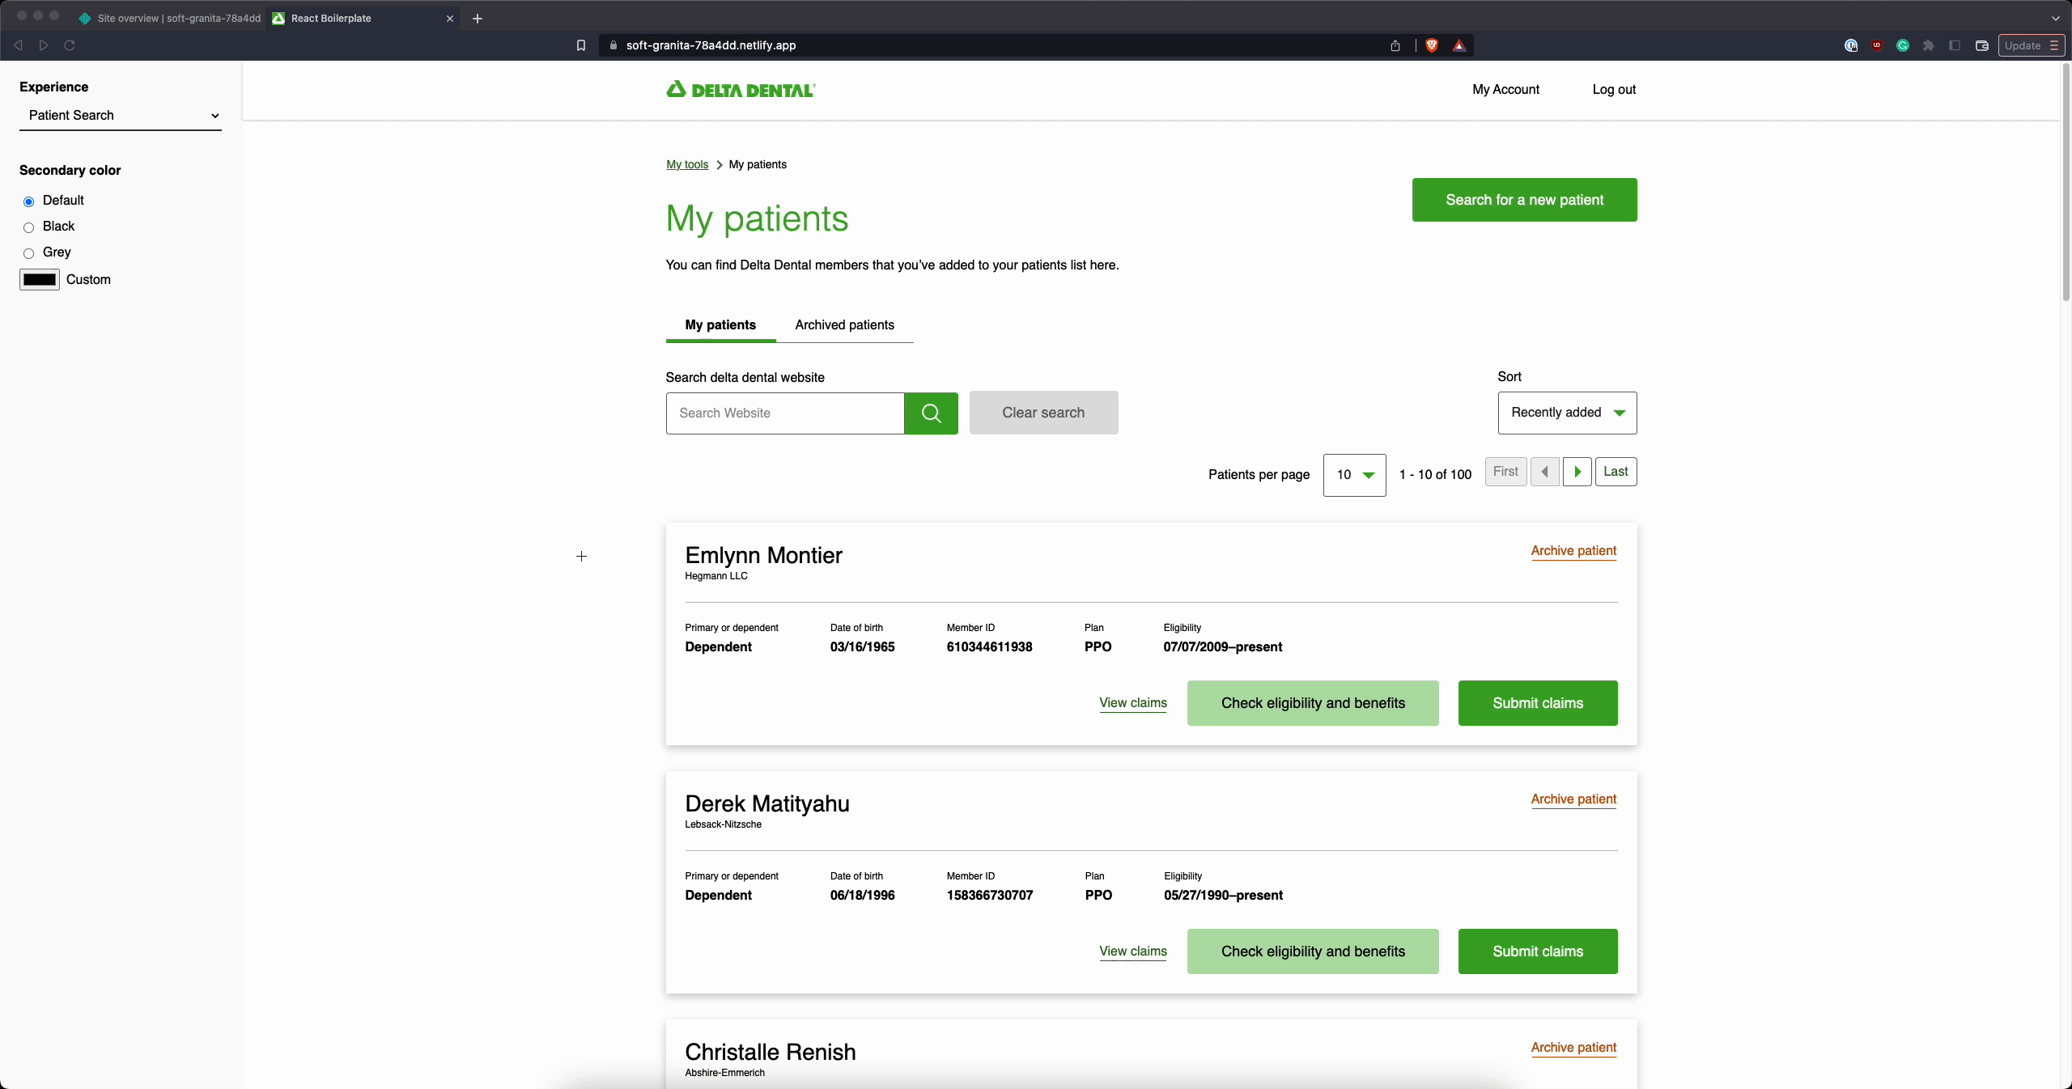Open a new browser tab
This screenshot has height=1089, width=2072.
[x=478, y=19]
